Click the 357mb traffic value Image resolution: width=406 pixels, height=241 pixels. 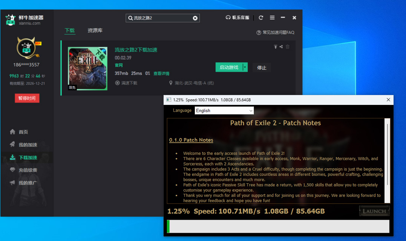(x=121, y=73)
